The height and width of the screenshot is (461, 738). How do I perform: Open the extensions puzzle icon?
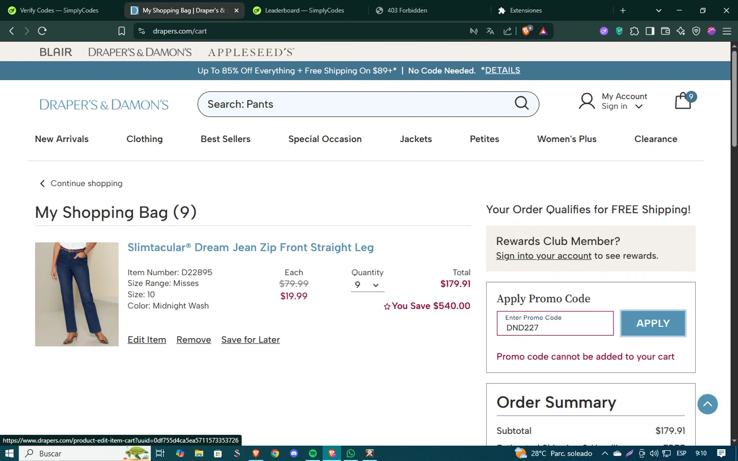(635, 31)
